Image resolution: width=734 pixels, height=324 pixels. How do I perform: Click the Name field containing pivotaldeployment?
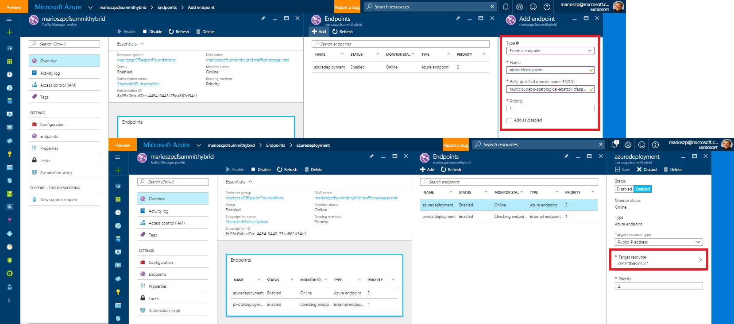click(550, 70)
